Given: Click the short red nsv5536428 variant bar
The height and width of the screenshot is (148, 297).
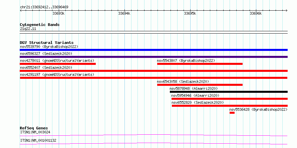Looking at the screenshot, I should coord(232,113).
